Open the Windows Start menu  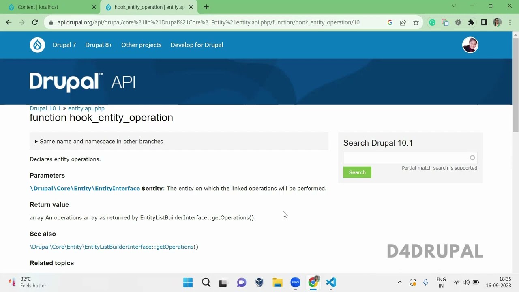[x=188, y=282]
